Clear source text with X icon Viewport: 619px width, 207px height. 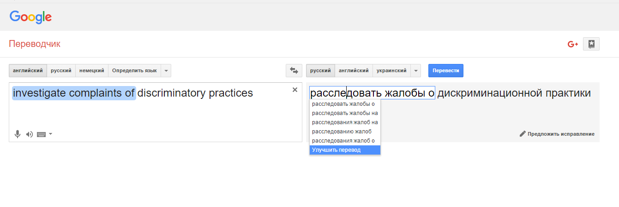295,90
